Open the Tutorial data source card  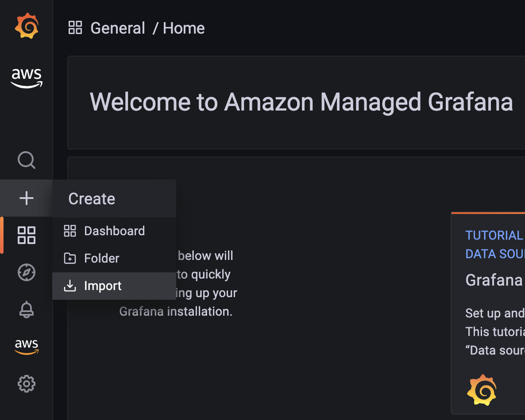488,313
